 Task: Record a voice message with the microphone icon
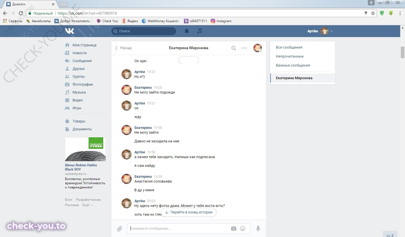[x=258, y=229]
